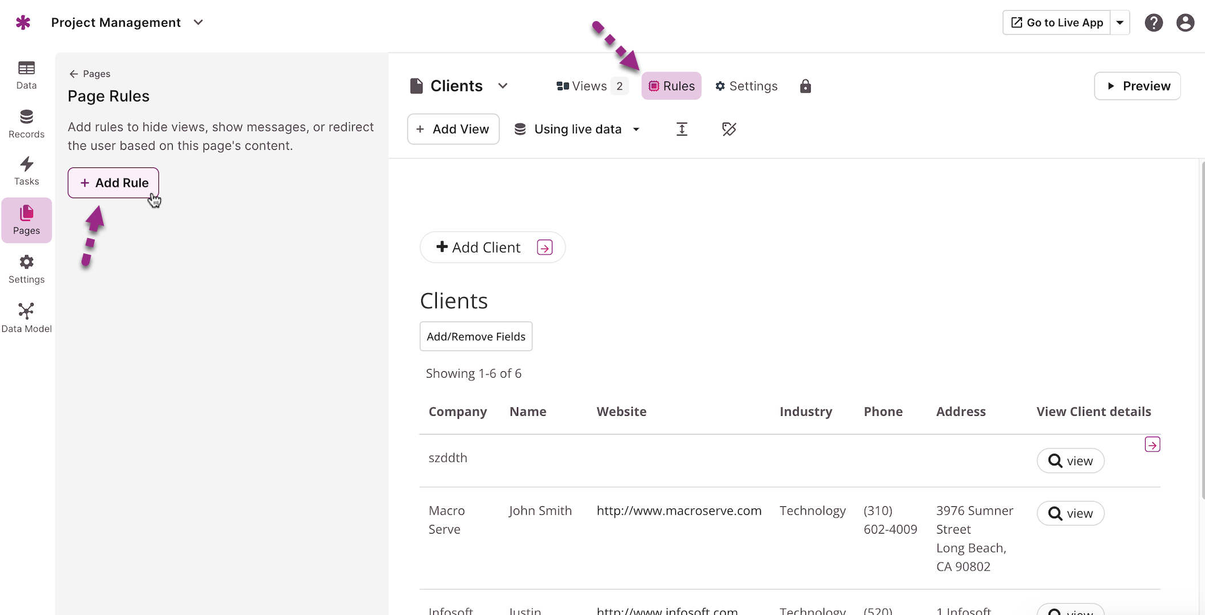
Task: Click the http://www.macroserve.com website cell
Action: (679, 511)
